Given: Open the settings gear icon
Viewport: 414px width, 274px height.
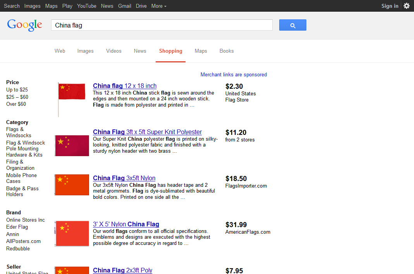Looking at the screenshot, I should coord(407,6).
